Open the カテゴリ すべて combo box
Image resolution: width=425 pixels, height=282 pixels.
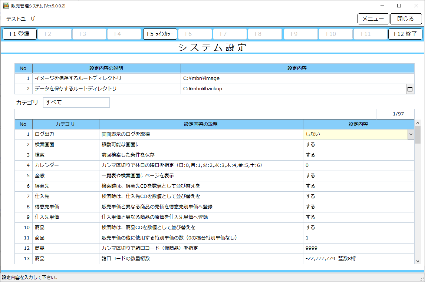coord(76,103)
